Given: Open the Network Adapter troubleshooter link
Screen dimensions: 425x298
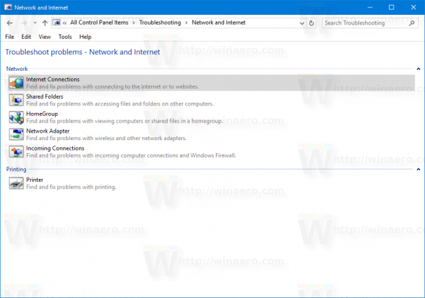Looking at the screenshot, I should (x=47, y=131).
